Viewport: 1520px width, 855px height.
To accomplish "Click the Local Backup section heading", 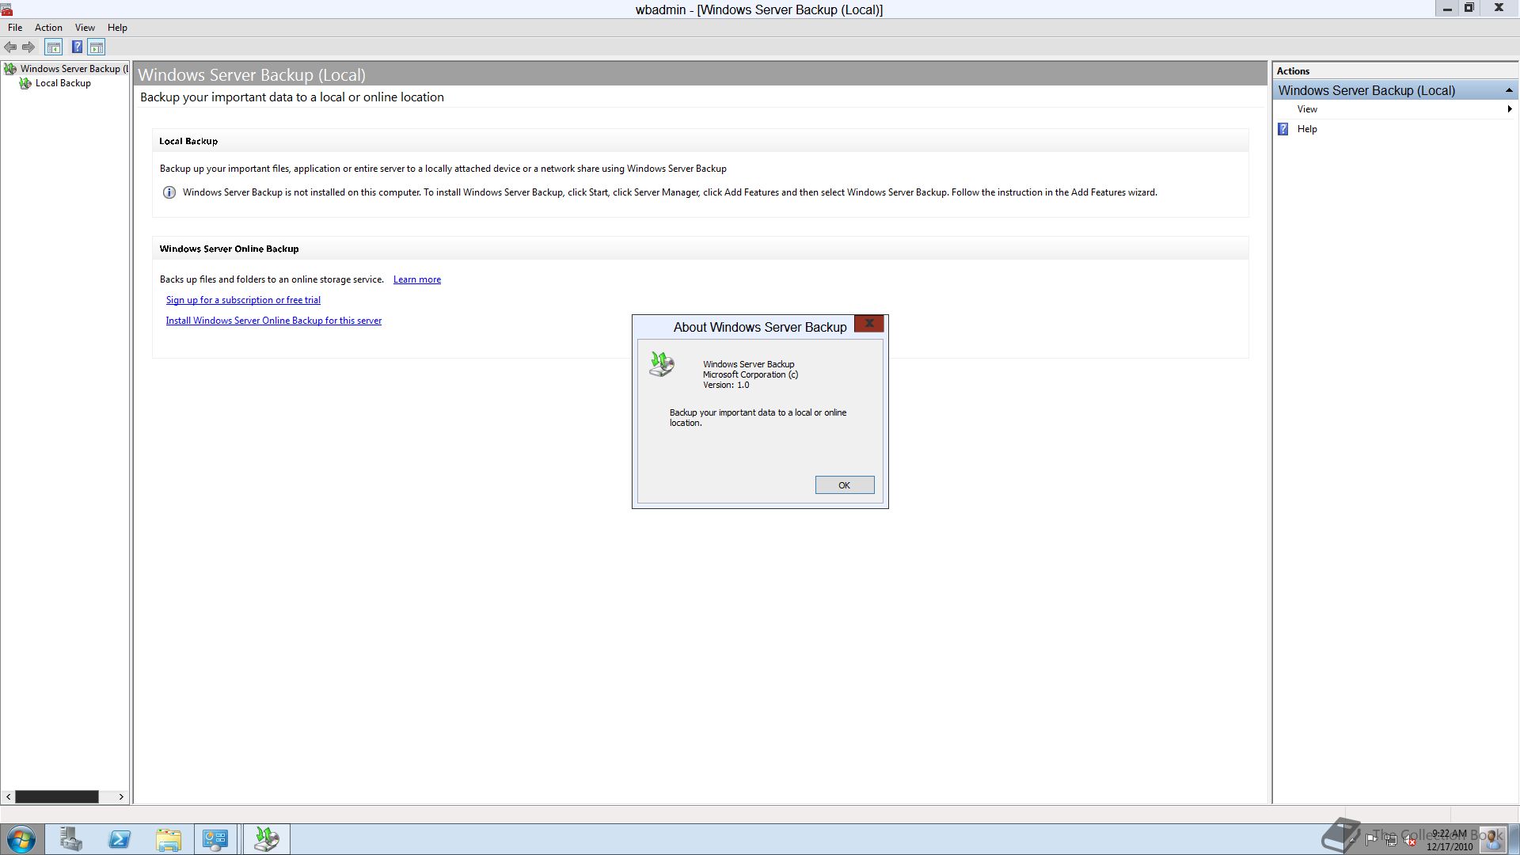I will [x=188, y=141].
